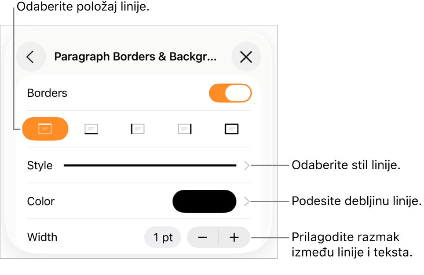The image size is (424, 275).
Task: Apply the all-sides border position icon
Action: click(x=231, y=129)
